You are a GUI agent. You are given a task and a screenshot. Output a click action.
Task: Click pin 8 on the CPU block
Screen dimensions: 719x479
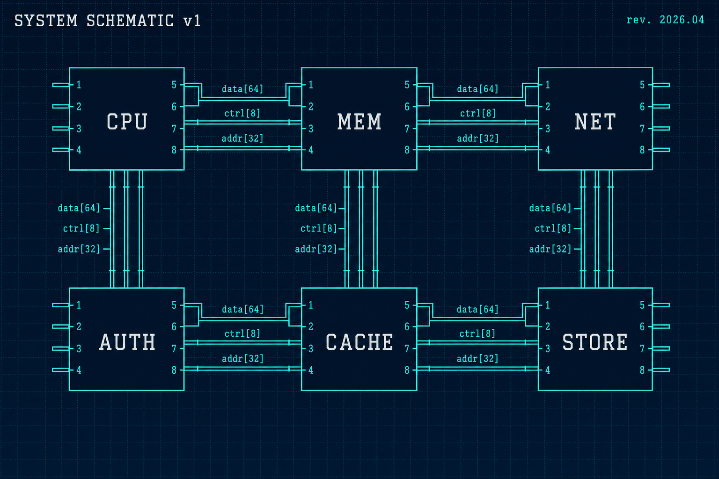(x=174, y=150)
